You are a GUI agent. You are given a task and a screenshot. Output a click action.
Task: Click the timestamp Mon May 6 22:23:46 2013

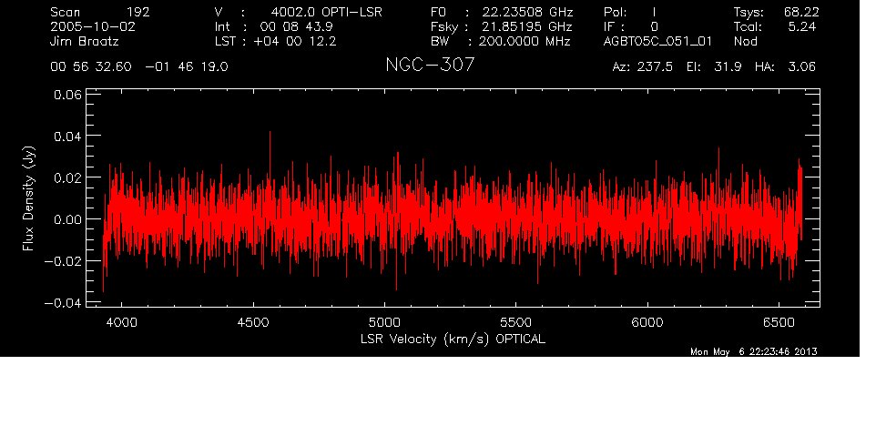754,351
